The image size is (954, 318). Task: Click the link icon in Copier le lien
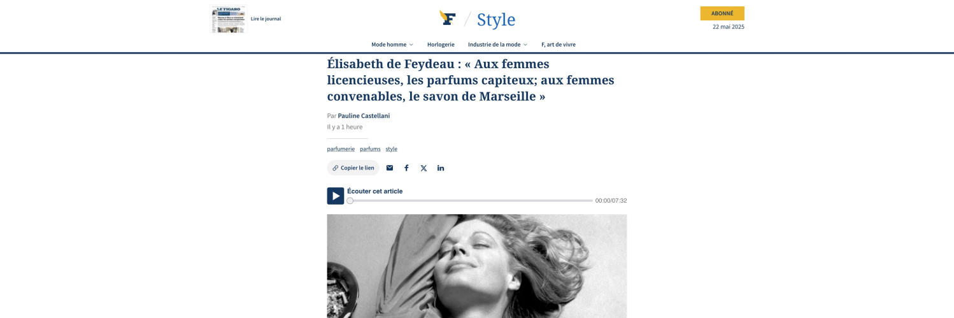[x=336, y=168]
